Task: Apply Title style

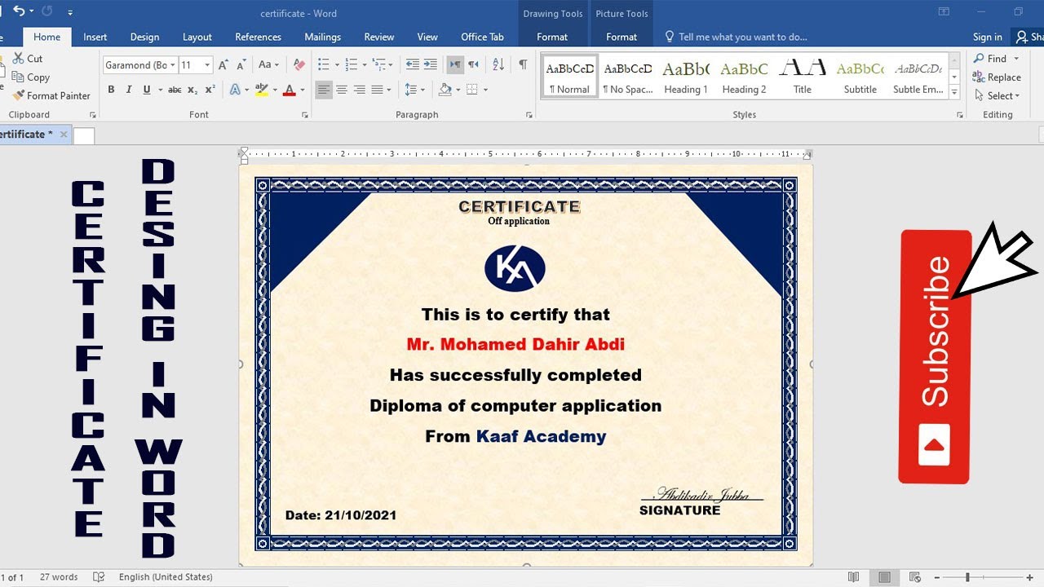Action: [x=803, y=77]
